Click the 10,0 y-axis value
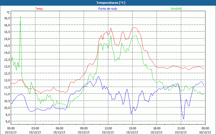 tap(7, 107)
